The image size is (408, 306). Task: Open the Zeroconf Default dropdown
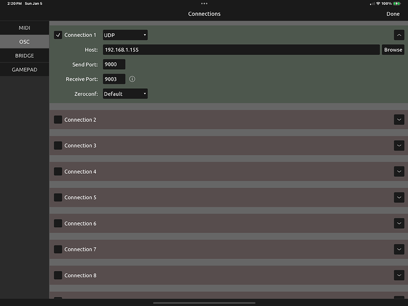(x=125, y=94)
